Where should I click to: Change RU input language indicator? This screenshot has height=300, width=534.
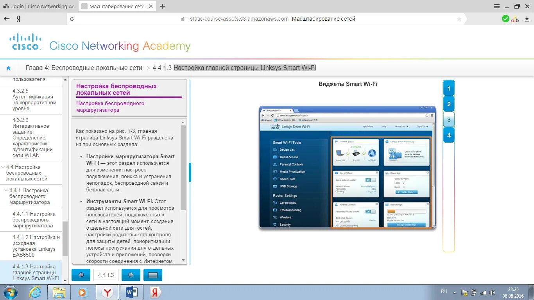pos(444,291)
